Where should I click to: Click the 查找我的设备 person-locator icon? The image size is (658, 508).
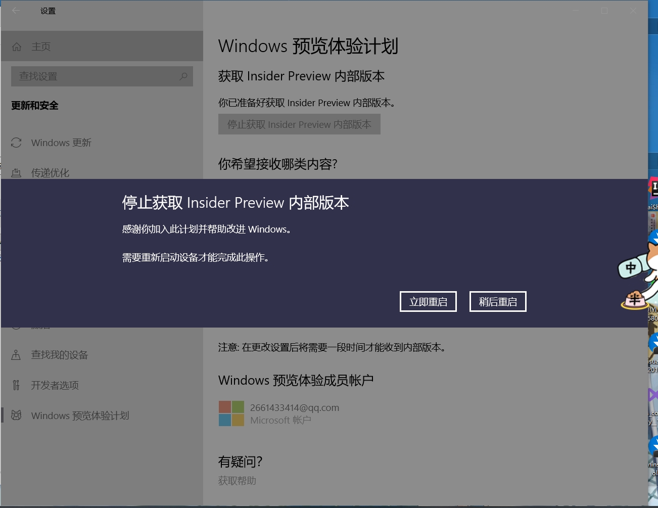(16, 355)
